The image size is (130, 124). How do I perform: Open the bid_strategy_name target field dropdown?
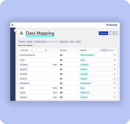(x=98, y=83)
